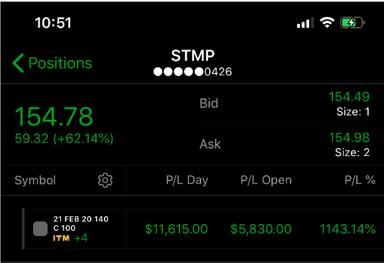Sort by P/L Day column
The height and width of the screenshot is (263, 384).
pos(187,180)
